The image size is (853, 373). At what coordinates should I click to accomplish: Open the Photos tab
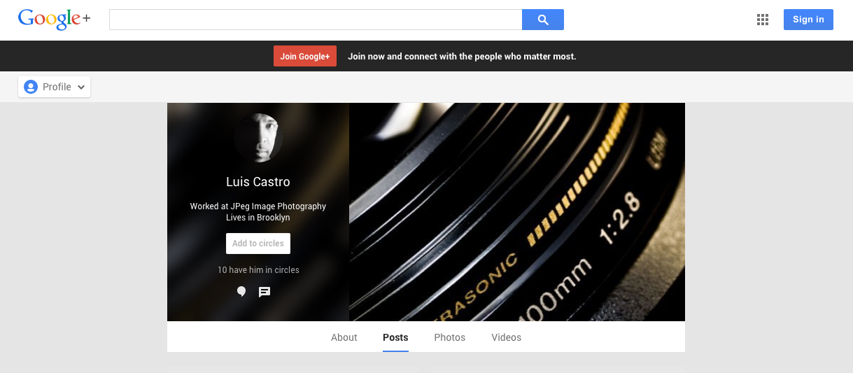(x=449, y=337)
